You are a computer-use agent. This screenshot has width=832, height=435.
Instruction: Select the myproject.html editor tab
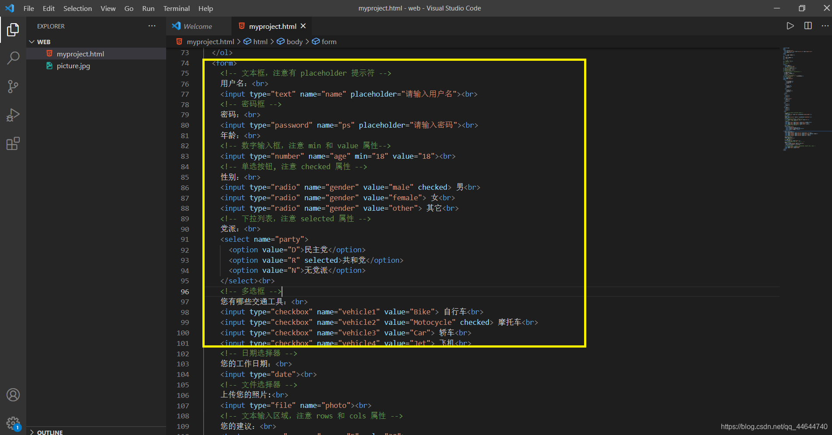pos(273,26)
